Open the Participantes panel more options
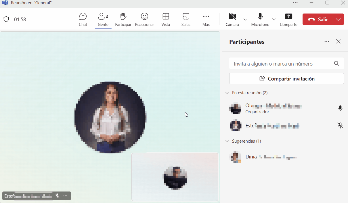Viewport: 348px width, 203px height. tap(327, 41)
